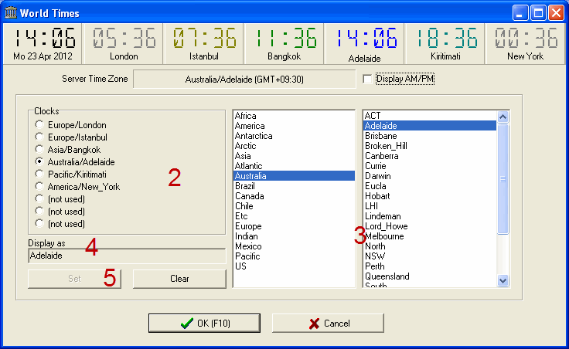Select the Europe/Istanbul clock radio button
Image resolution: width=569 pixels, height=349 pixels.
coord(39,137)
